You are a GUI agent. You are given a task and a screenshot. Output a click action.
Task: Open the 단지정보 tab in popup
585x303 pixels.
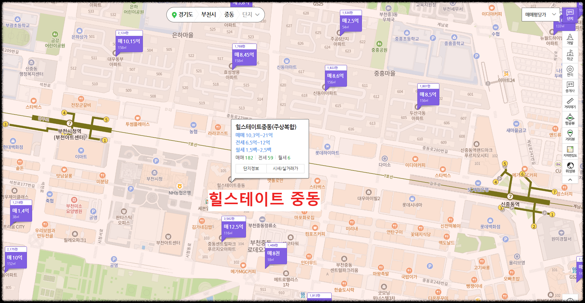click(251, 169)
